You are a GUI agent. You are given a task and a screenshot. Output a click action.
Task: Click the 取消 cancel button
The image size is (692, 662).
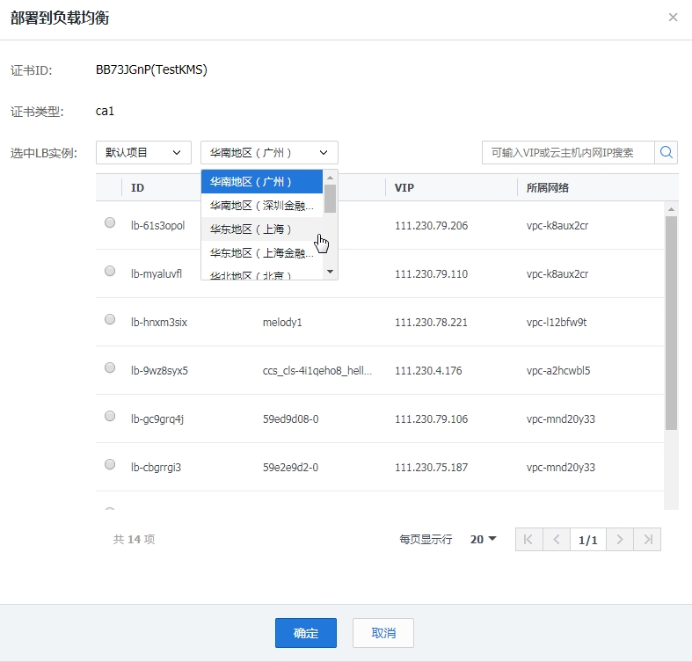point(382,633)
